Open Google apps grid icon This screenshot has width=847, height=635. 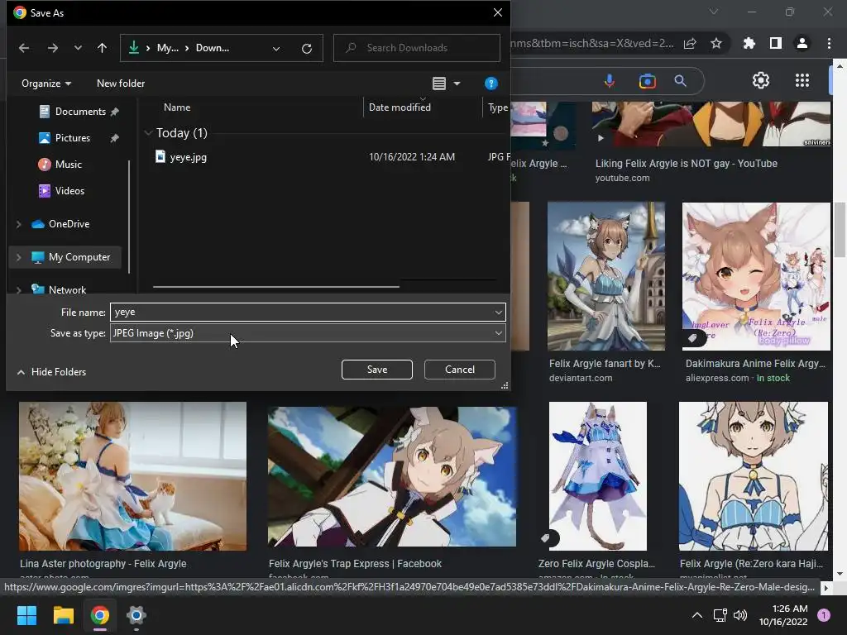(802, 81)
